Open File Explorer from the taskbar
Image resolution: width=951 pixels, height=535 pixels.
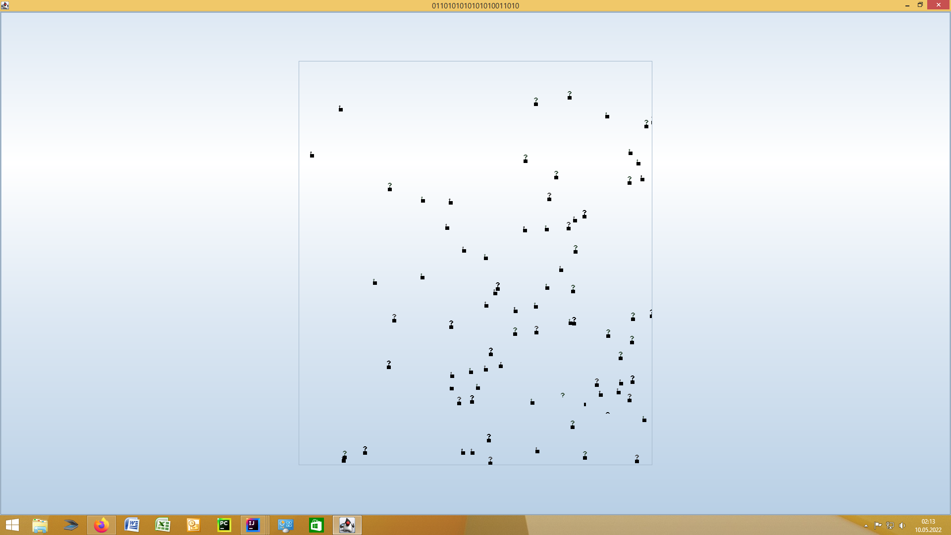(x=40, y=525)
